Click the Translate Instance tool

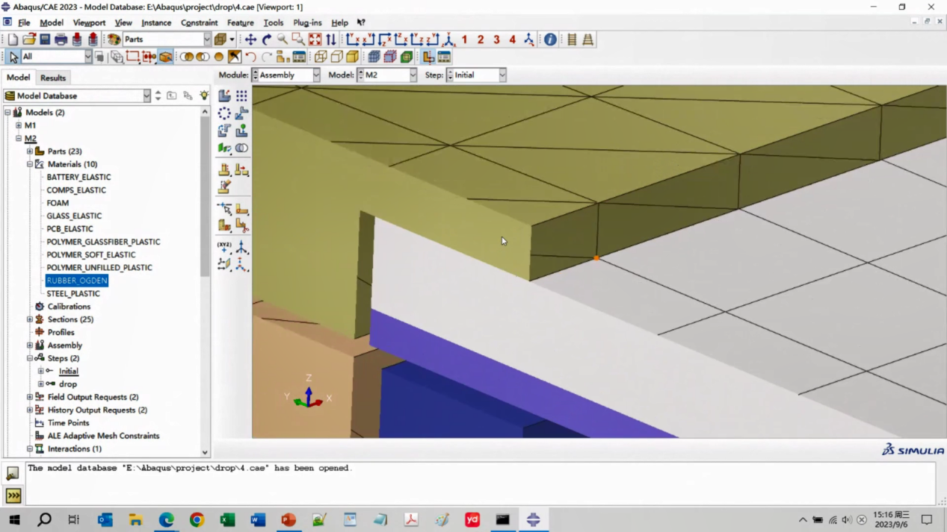pyautogui.click(x=241, y=113)
